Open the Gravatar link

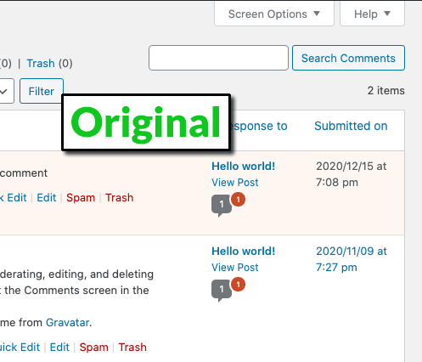pos(67,322)
